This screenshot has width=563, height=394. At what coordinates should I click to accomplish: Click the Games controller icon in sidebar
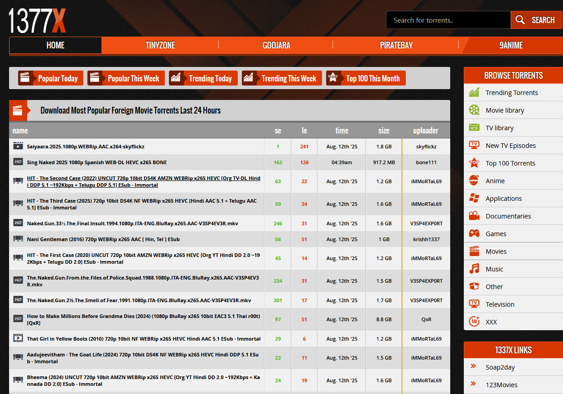tap(474, 234)
